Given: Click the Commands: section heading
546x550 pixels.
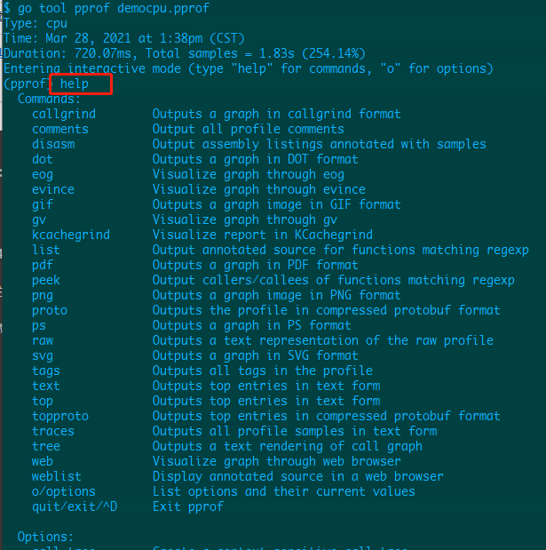Looking at the screenshot, I should [49, 99].
